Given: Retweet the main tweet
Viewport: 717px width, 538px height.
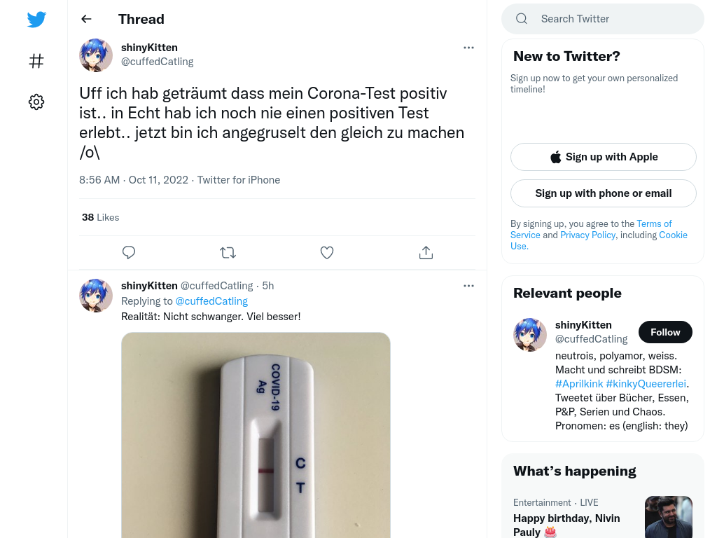Looking at the screenshot, I should point(228,252).
